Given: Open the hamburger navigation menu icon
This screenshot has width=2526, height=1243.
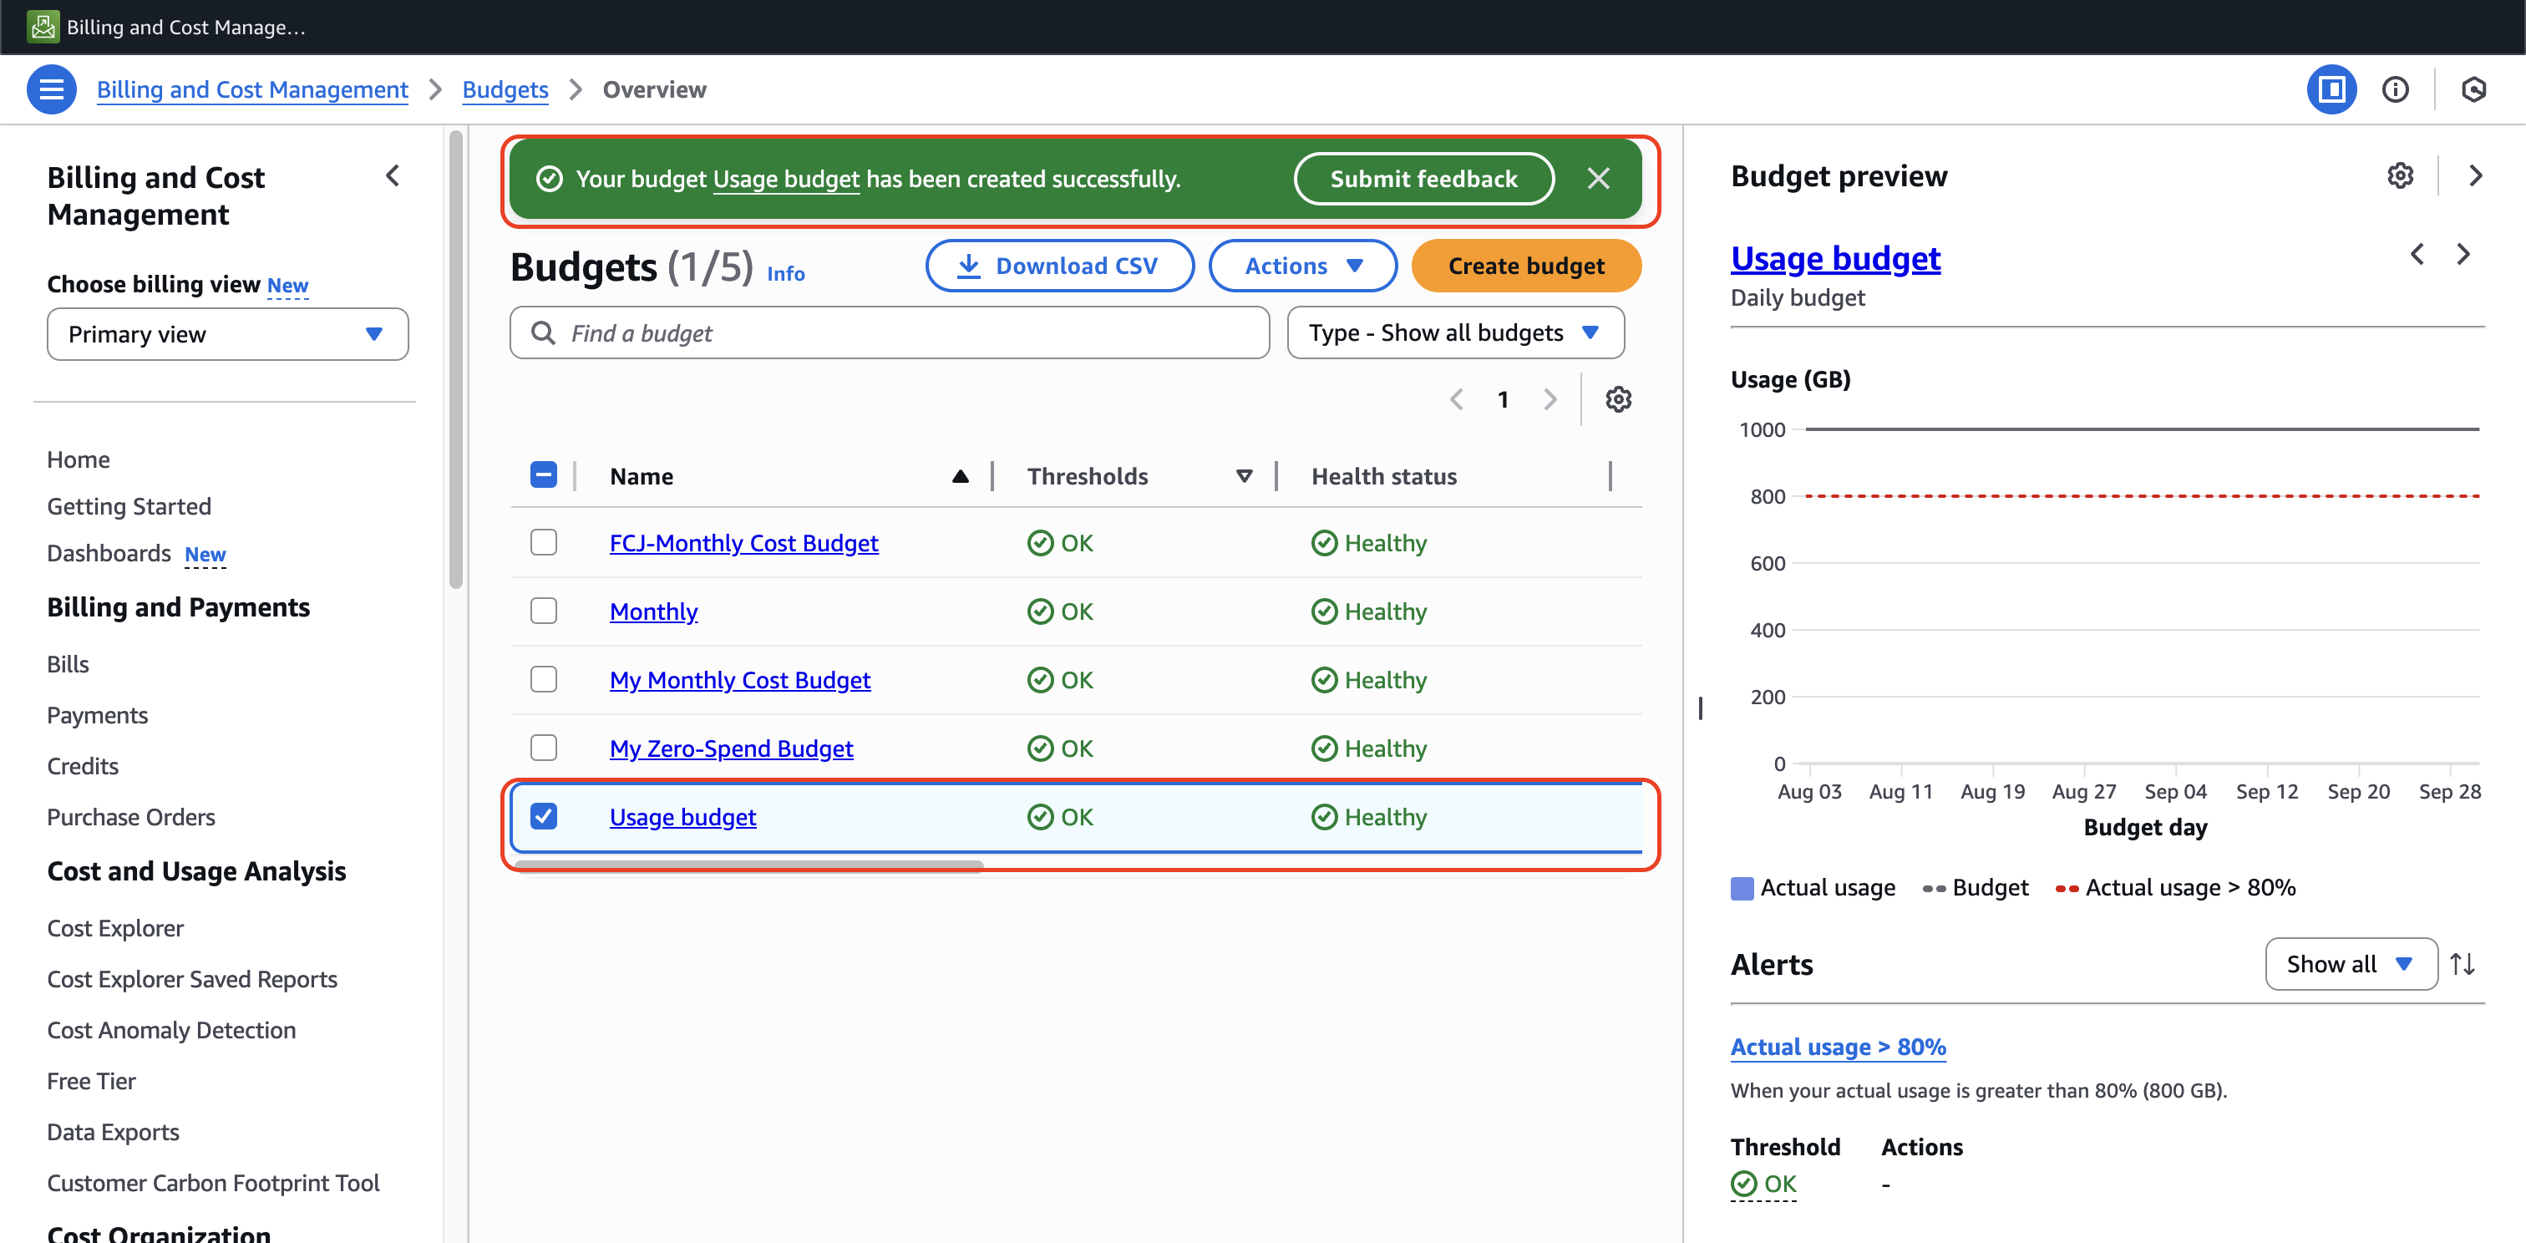Looking at the screenshot, I should [51, 89].
